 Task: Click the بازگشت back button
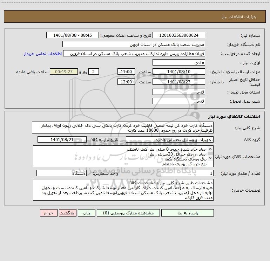tap(67, 213)
